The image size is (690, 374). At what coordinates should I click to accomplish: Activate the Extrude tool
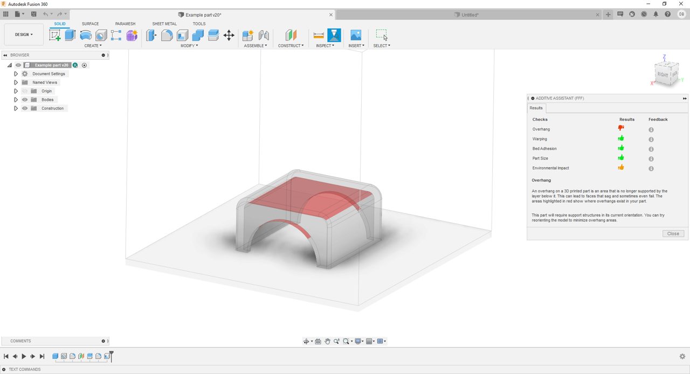[x=70, y=35]
